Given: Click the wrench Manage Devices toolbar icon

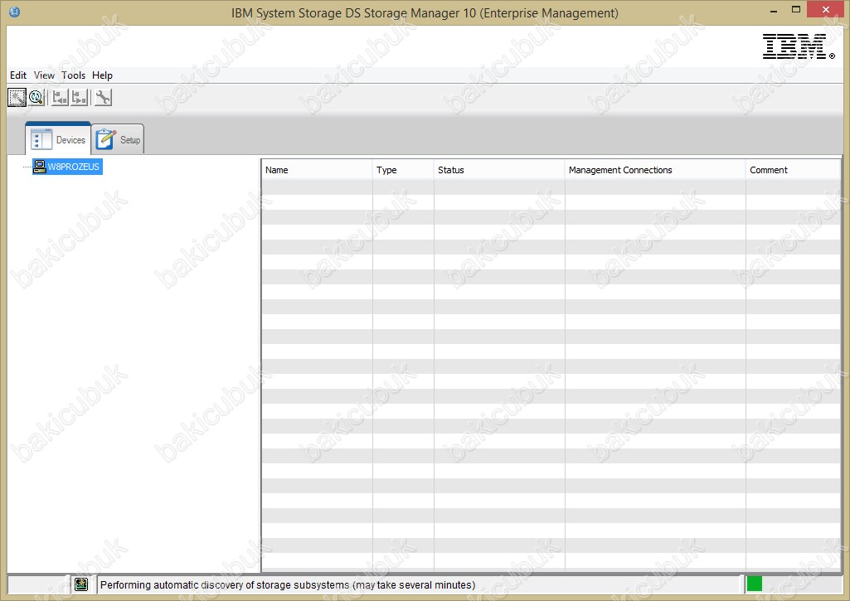Looking at the screenshot, I should point(103,98).
